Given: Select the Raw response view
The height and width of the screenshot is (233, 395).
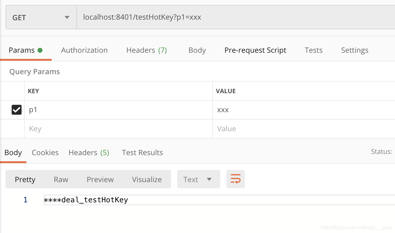Looking at the screenshot, I should (x=61, y=179).
